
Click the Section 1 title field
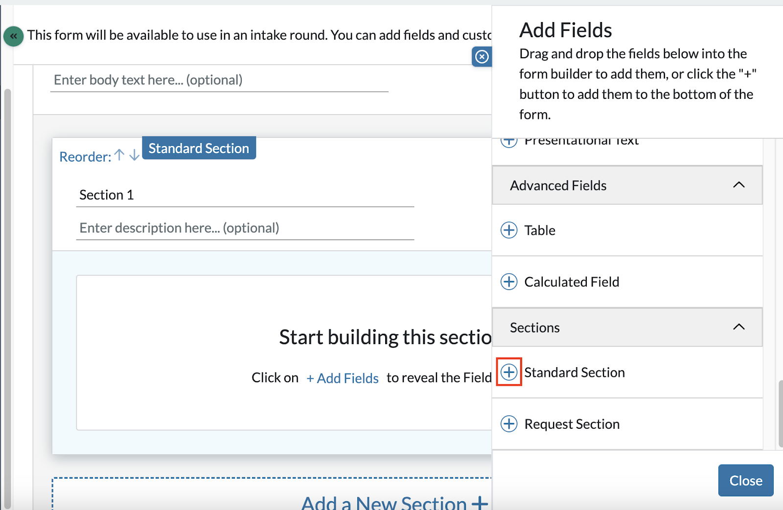(245, 195)
